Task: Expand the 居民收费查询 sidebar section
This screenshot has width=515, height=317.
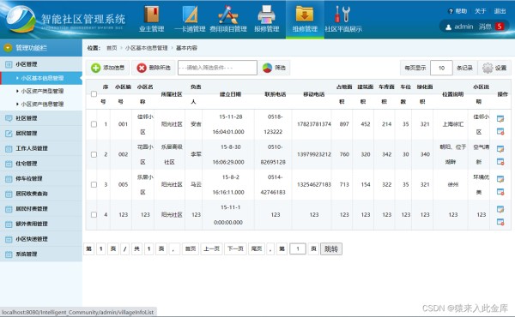Action: click(x=41, y=194)
